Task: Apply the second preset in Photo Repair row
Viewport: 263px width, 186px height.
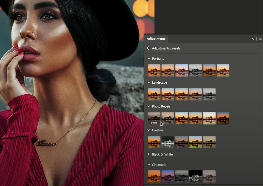Action: coord(168,118)
